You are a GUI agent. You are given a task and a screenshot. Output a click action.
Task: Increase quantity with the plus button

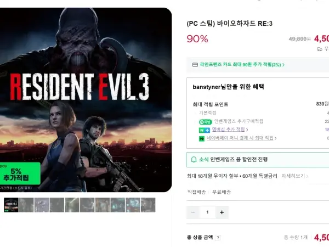tap(222, 212)
